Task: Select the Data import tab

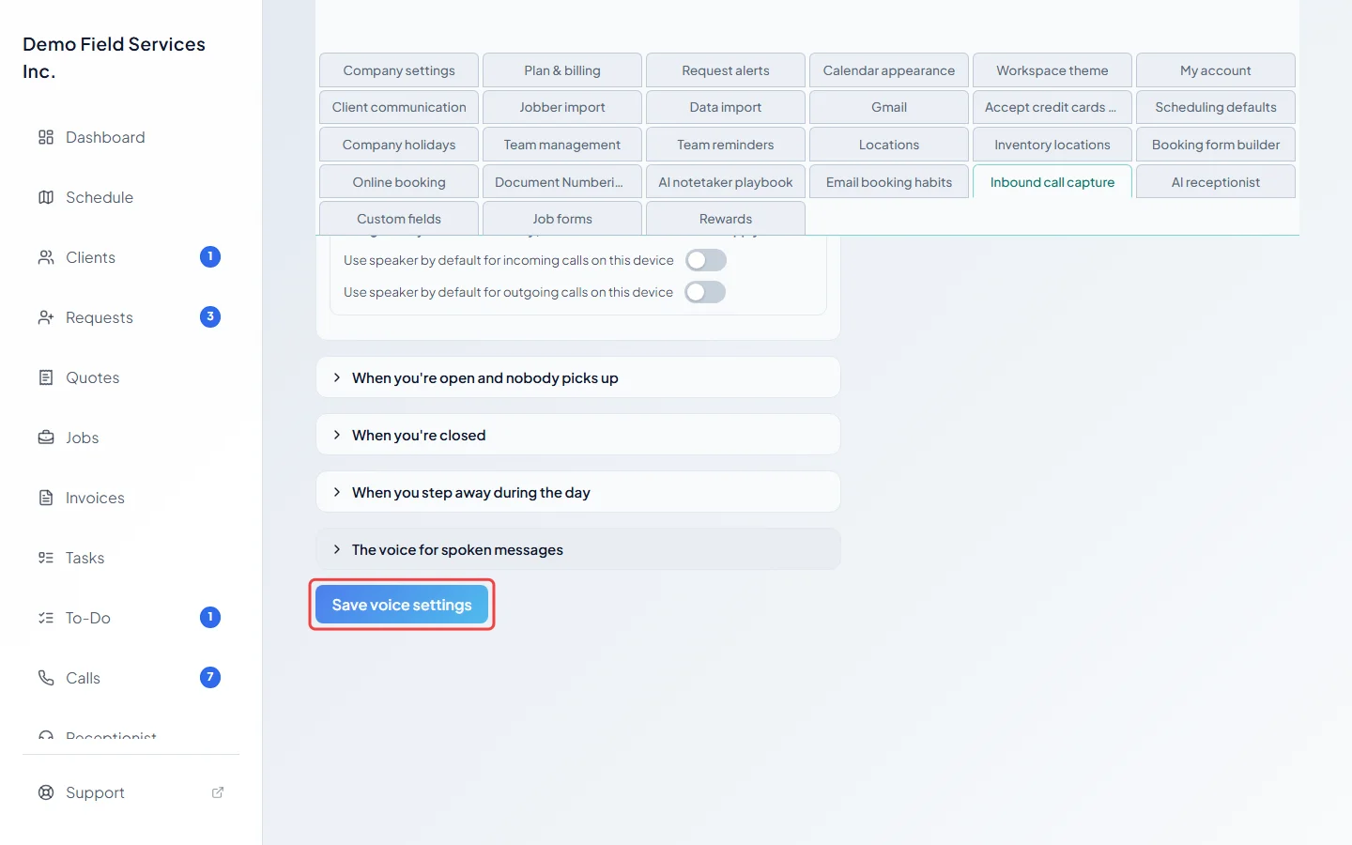Action: tap(726, 107)
